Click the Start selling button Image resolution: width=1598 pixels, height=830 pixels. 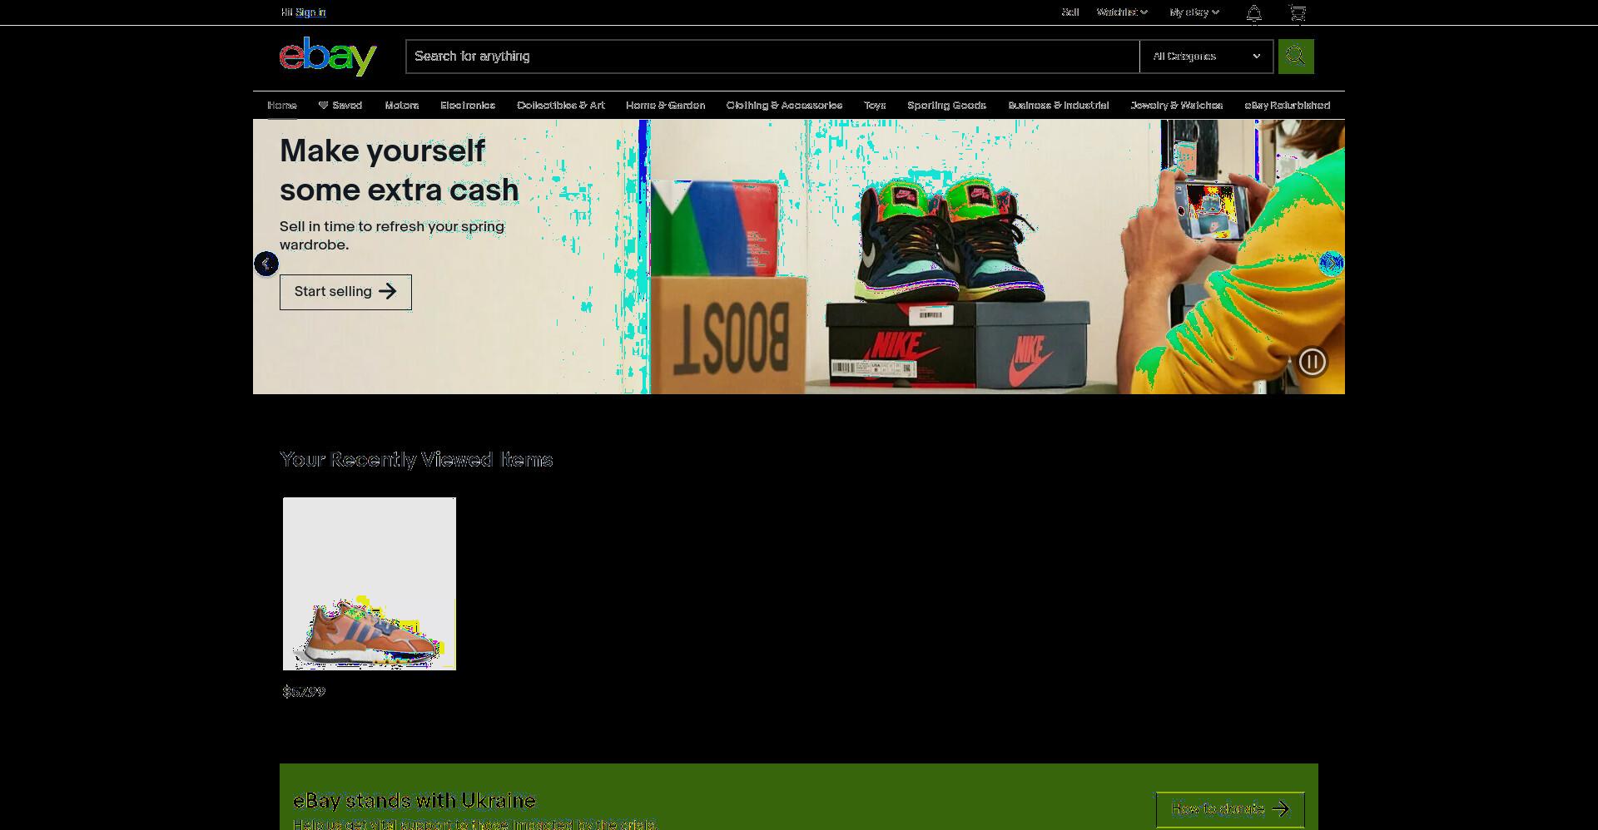[345, 292]
